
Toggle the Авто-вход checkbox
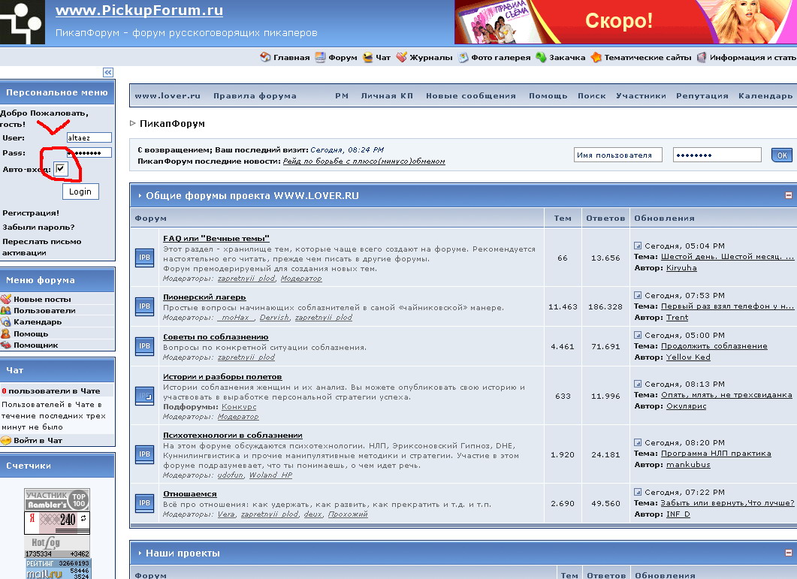coord(61,169)
